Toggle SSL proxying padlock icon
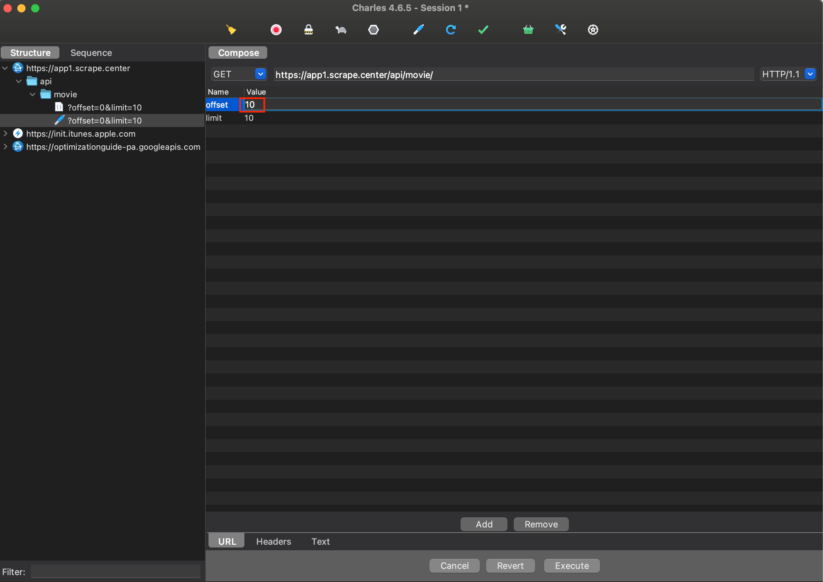 click(308, 29)
